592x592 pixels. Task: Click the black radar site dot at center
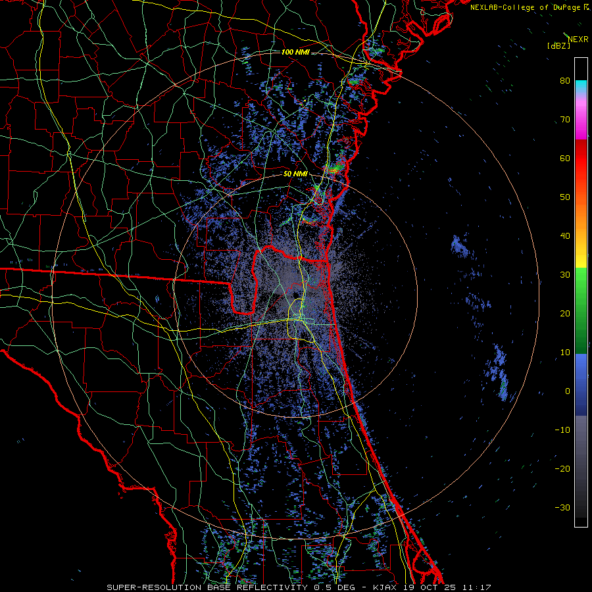(x=295, y=295)
